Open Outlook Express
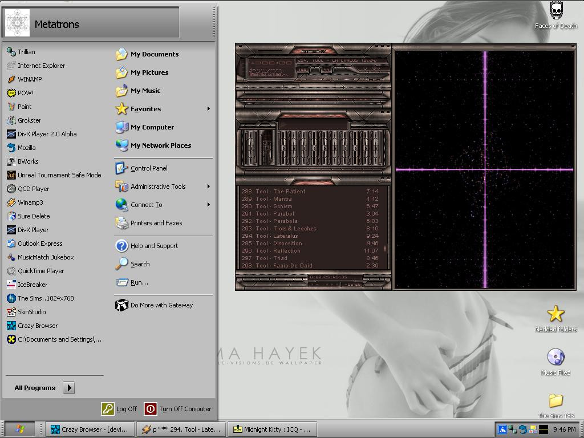 click(x=35, y=244)
